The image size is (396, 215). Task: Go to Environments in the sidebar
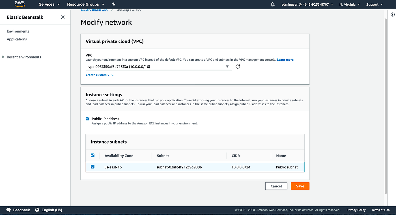tap(18, 31)
